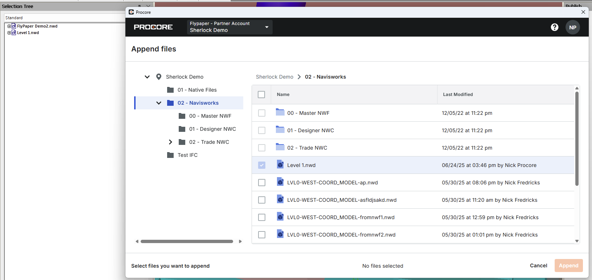Collapse the 02 - Navisworks tree node
This screenshot has width=592, height=280.
coord(159,103)
